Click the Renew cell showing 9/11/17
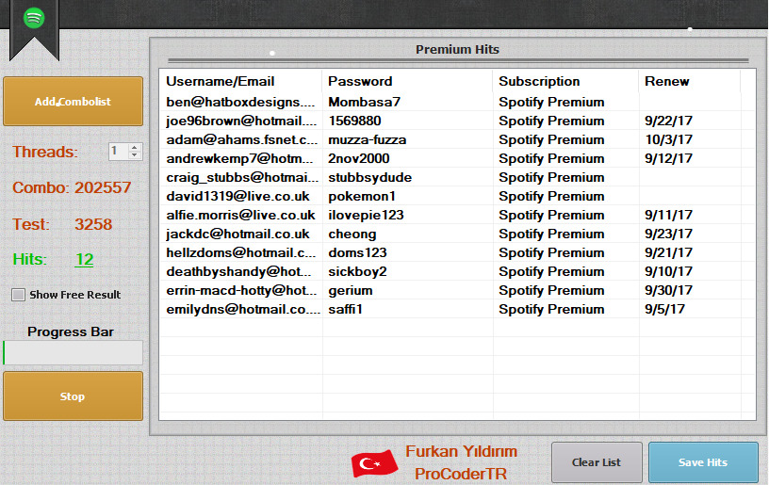This screenshot has height=485, width=769. [x=668, y=215]
